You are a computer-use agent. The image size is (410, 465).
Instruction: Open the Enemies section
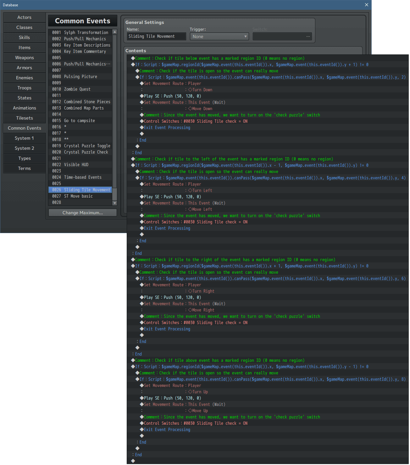[24, 78]
